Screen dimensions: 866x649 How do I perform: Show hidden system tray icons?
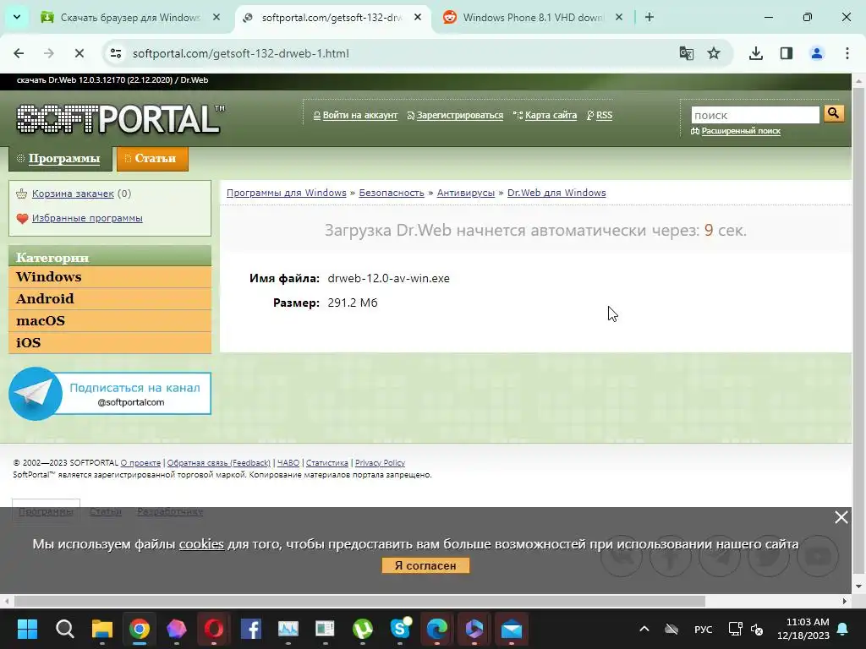click(x=644, y=629)
